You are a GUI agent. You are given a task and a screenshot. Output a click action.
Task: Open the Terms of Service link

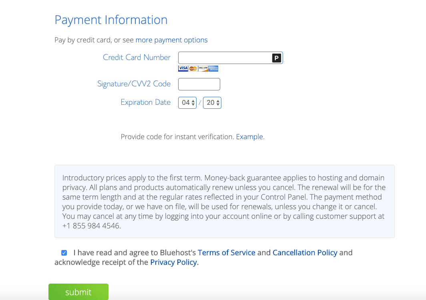click(x=227, y=253)
